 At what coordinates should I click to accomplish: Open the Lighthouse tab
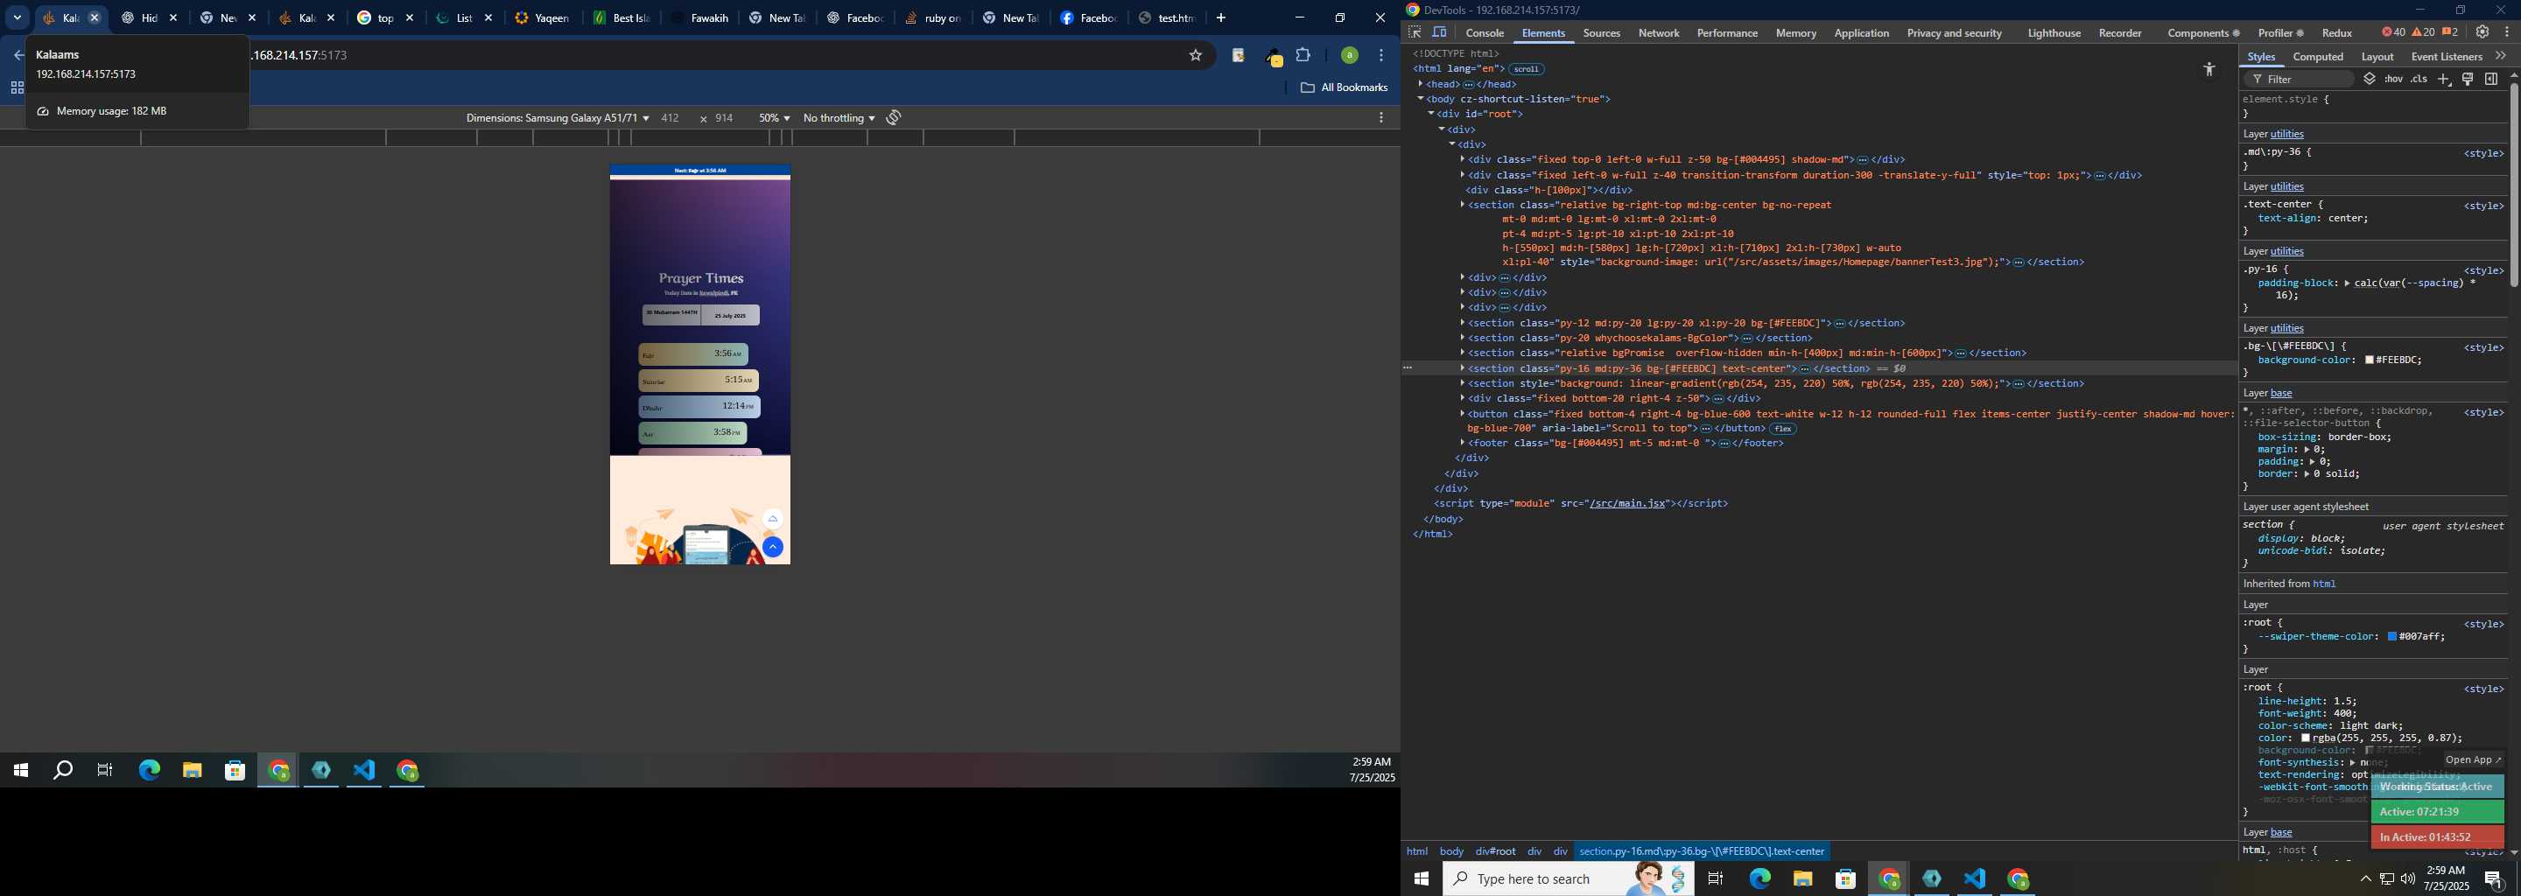[2054, 33]
